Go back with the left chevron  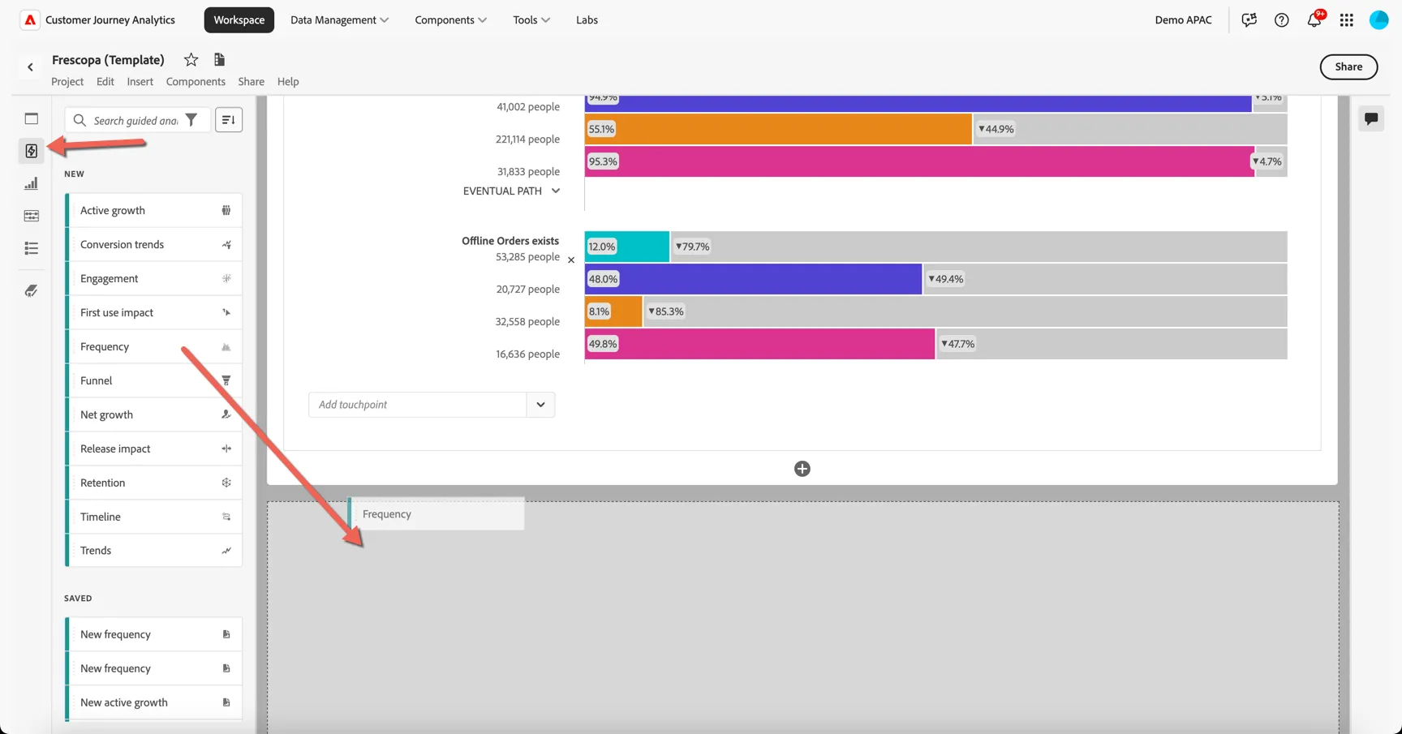click(30, 67)
